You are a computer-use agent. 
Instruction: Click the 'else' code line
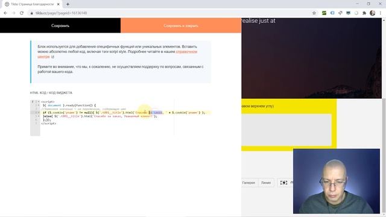point(100,116)
